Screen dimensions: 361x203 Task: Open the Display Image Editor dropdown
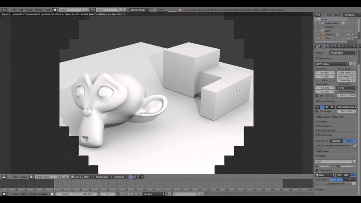[343, 53]
